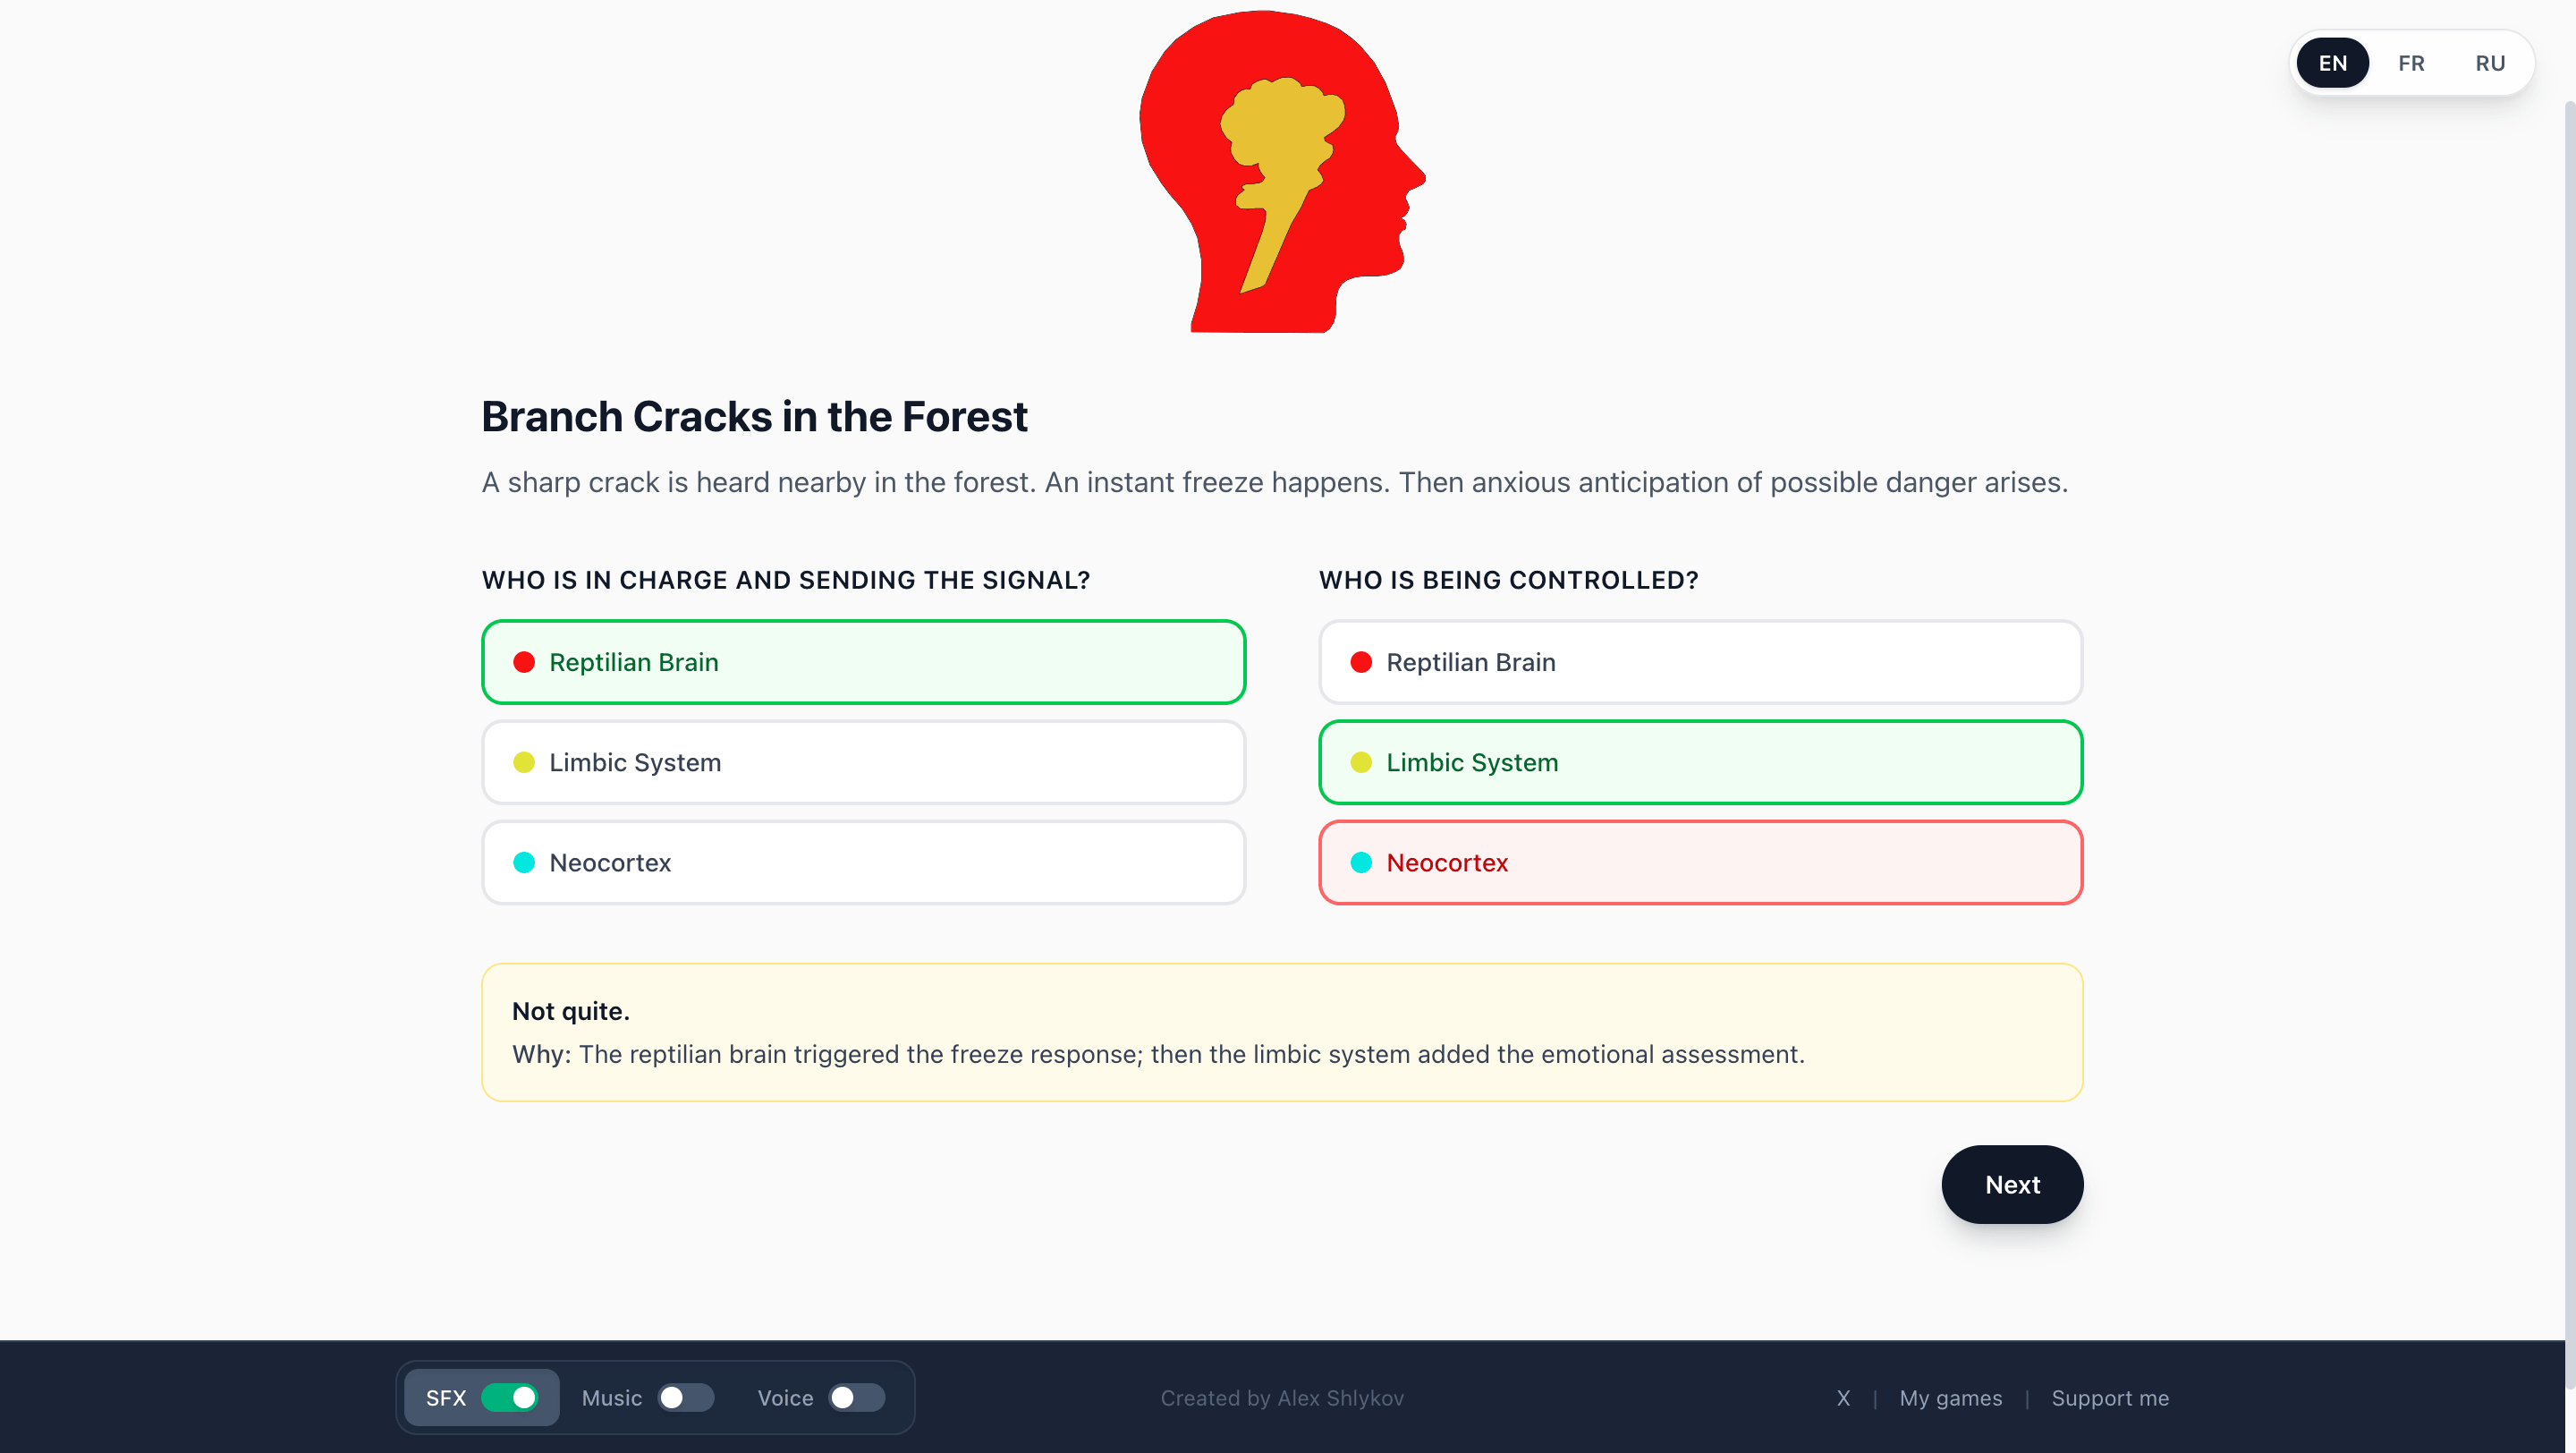2576x1453 pixels.
Task: Select Reptilian Brain as being controlled
Action: point(1700,662)
